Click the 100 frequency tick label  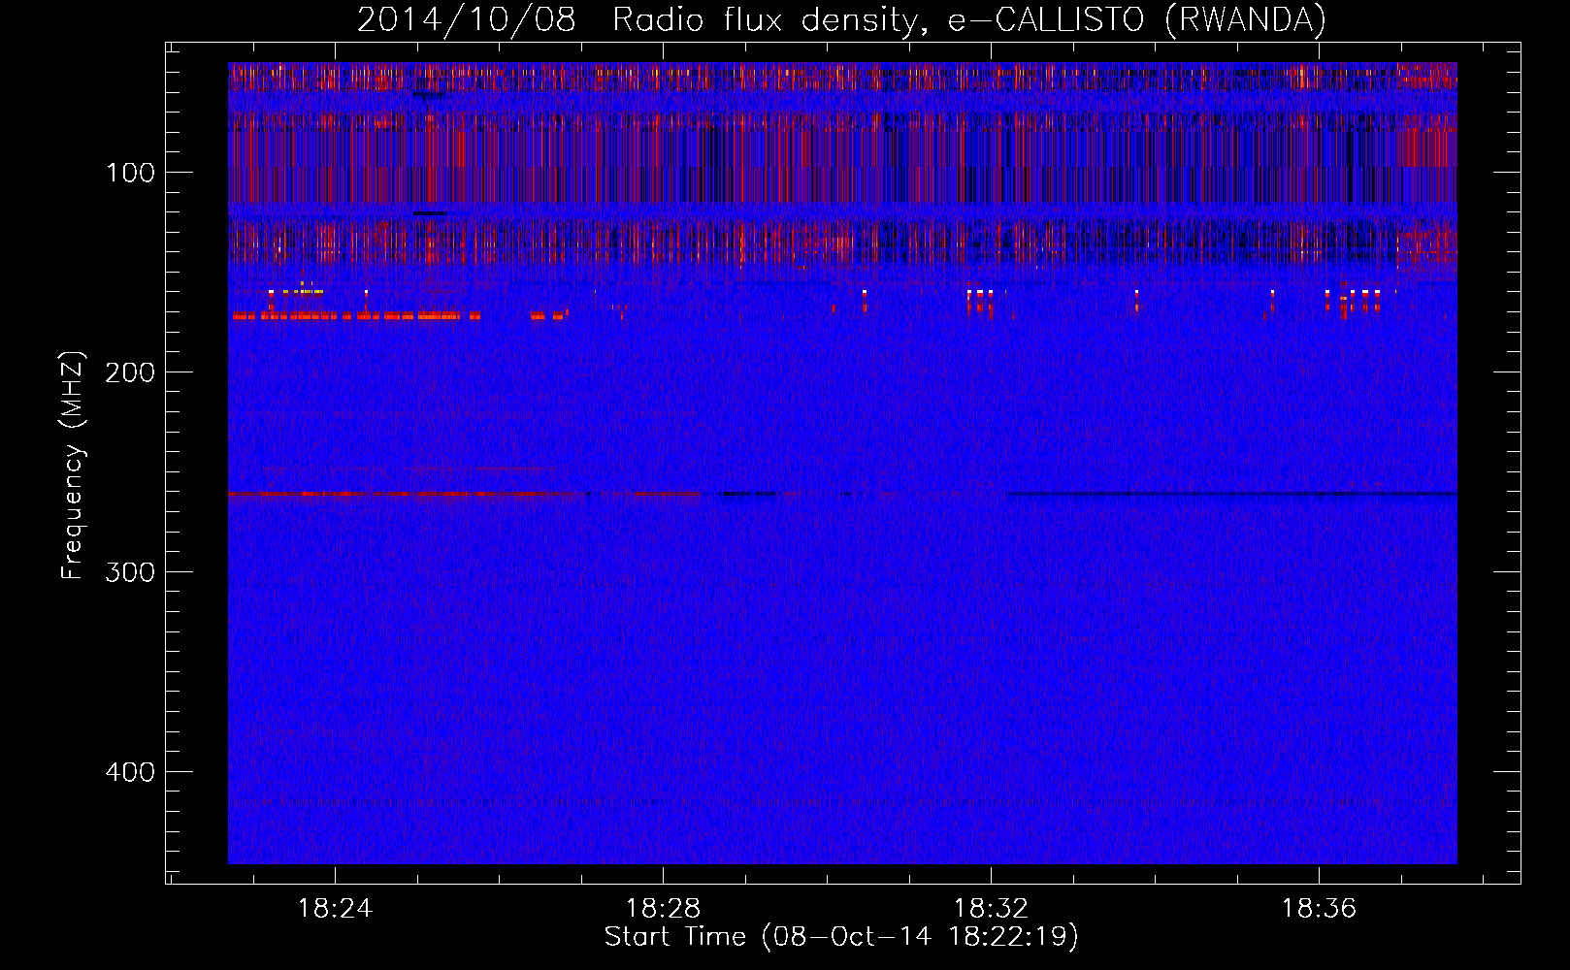(x=130, y=174)
